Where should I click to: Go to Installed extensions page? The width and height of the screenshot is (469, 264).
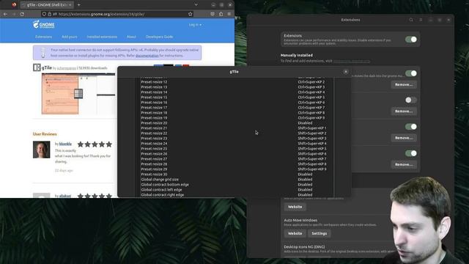click(x=102, y=37)
